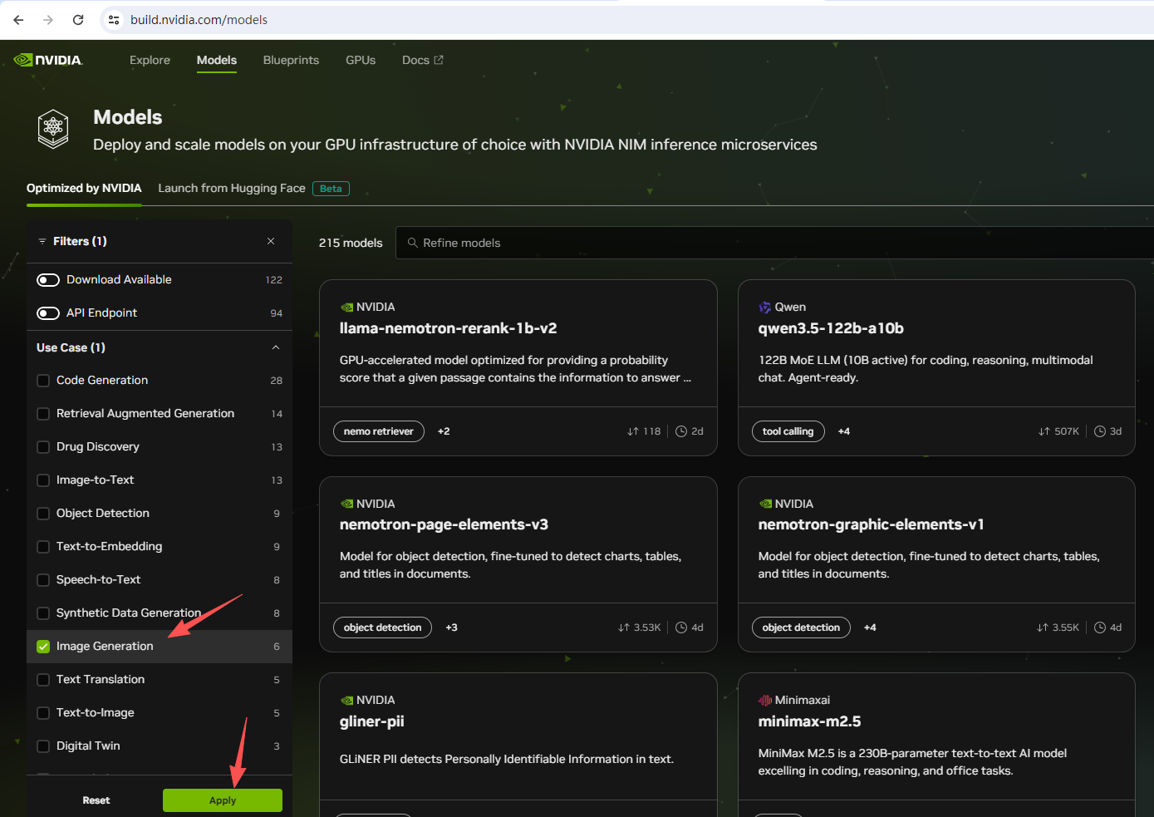The height and width of the screenshot is (817, 1154).
Task: Check the Retrieval Augmented Generation checkbox
Action: pyautogui.click(x=43, y=414)
